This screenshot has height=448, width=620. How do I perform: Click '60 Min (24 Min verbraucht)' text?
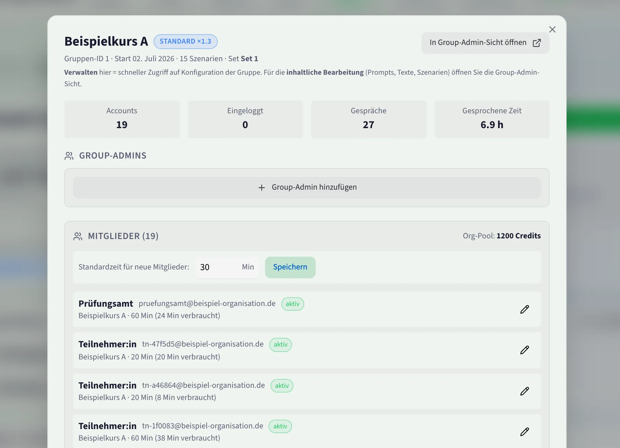[x=175, y=315]
